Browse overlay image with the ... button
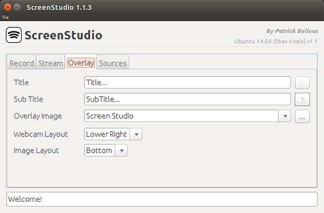The image size is (324, 213). [x=302, y=116]
